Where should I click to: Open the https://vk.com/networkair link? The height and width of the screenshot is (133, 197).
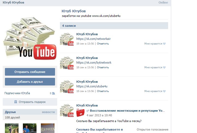[93, 39]
